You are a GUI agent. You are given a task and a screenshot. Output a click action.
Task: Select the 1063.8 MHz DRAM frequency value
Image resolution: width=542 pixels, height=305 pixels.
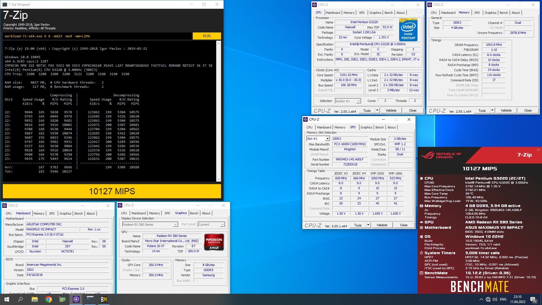(494, 45)
